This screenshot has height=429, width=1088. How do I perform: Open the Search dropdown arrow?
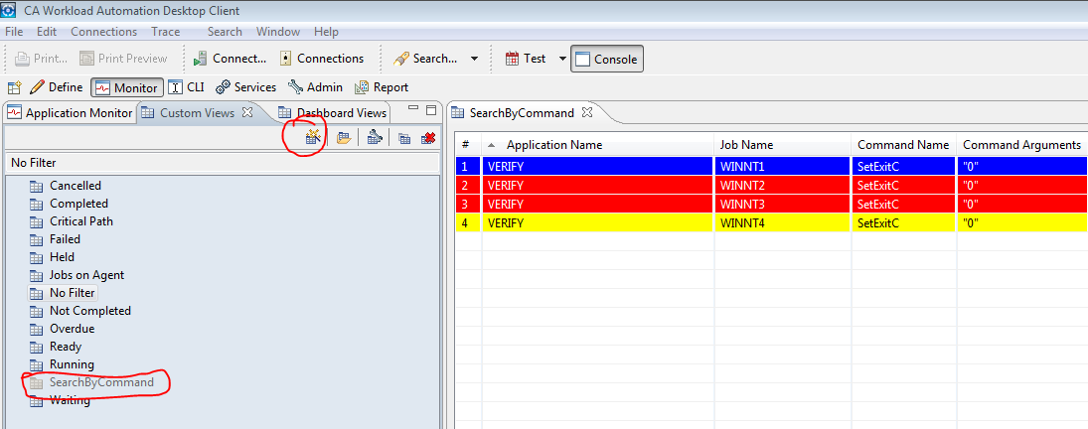coord(475,59)
